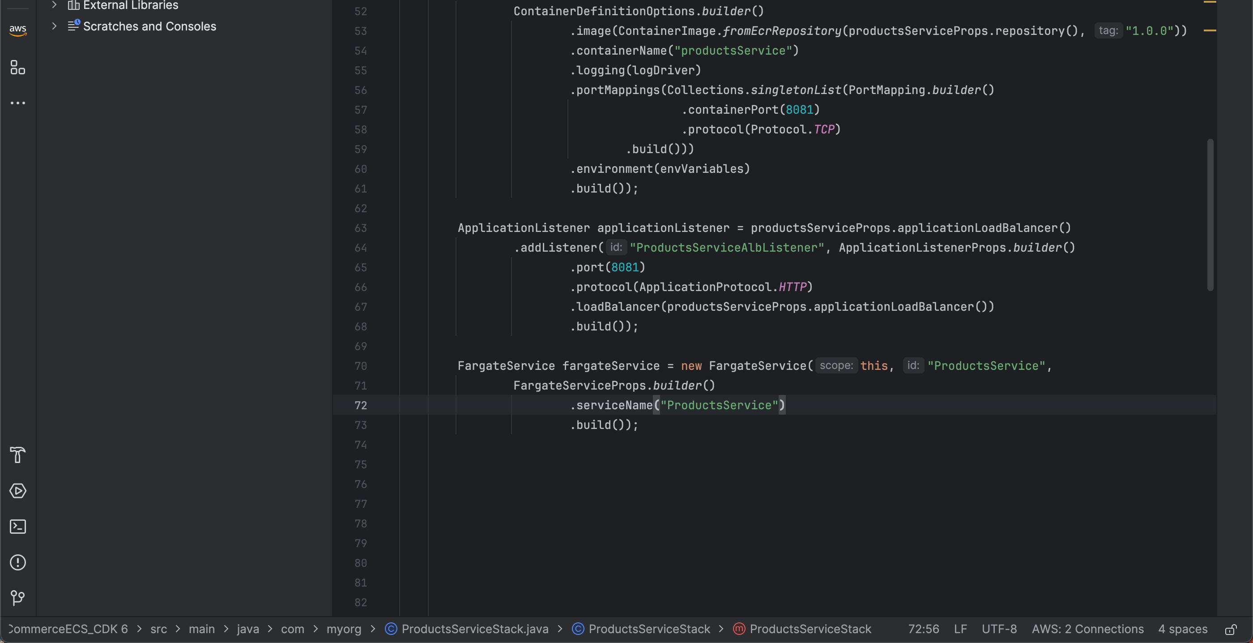Viewport: 1253px width, 643px height.
Task: Click the src breadcrumb
Action: point(158,629)
